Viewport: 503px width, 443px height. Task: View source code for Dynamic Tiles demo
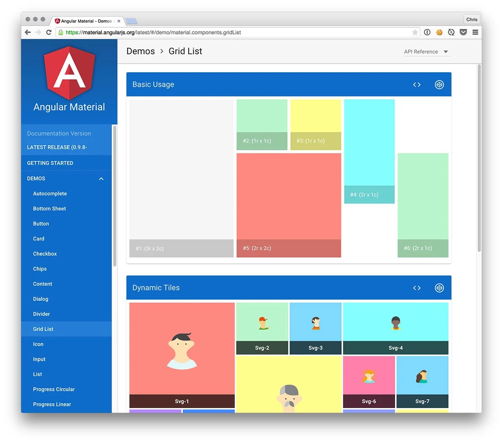pos(416,288)
